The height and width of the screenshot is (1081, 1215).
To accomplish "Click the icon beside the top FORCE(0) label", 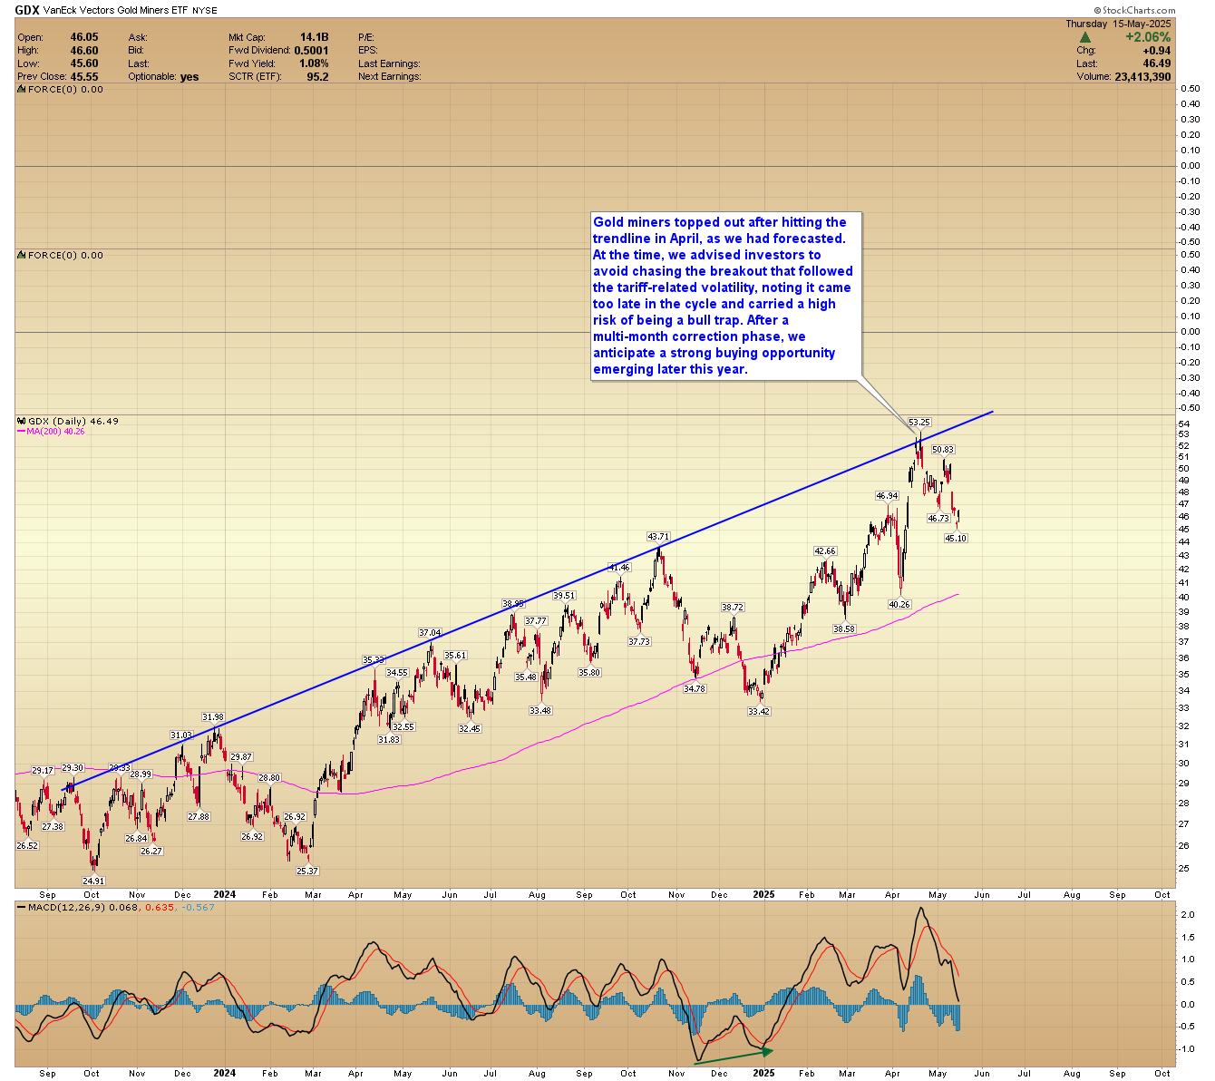I will tap(22, 90).
